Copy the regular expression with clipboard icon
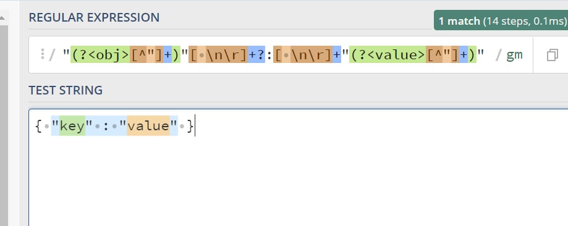 coord(552,55)
